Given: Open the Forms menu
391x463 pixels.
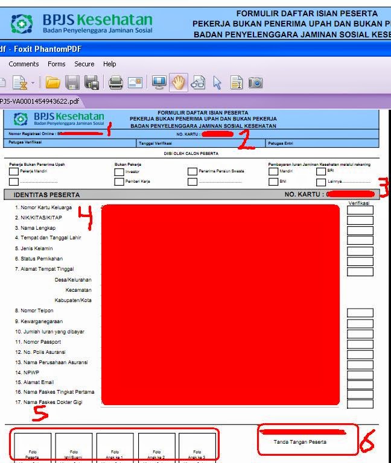Looking at the screenshot, I should click(57, 64).
